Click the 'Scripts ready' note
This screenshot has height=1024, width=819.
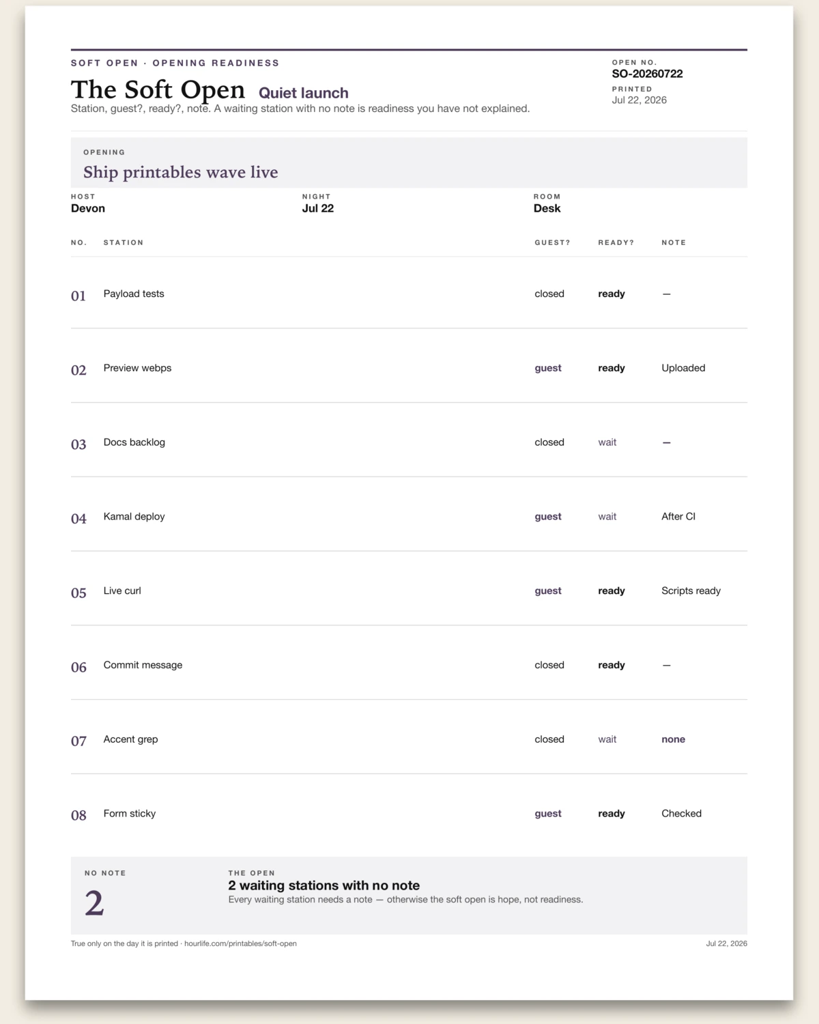pos(691,591)
